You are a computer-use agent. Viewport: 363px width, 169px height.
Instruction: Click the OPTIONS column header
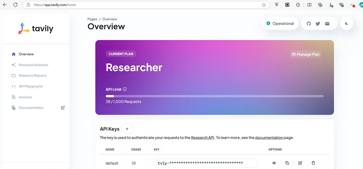click(x=275, y=149)
